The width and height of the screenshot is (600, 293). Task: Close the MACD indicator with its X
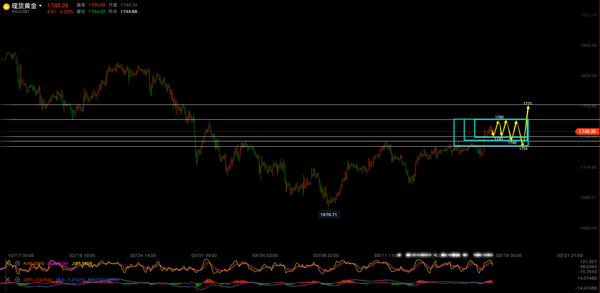(x=7, y=280)
